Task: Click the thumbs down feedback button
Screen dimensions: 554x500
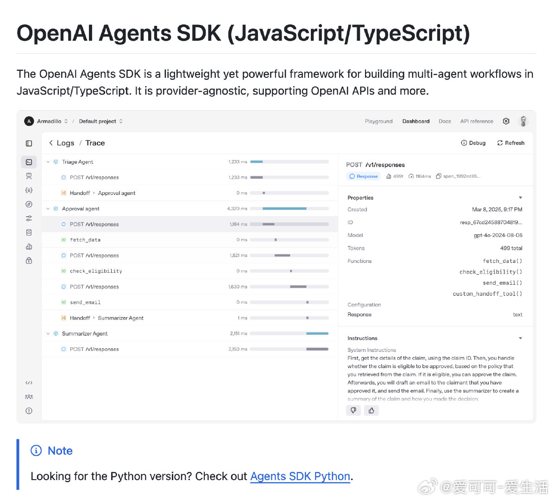Action: (x=353, y=410)
